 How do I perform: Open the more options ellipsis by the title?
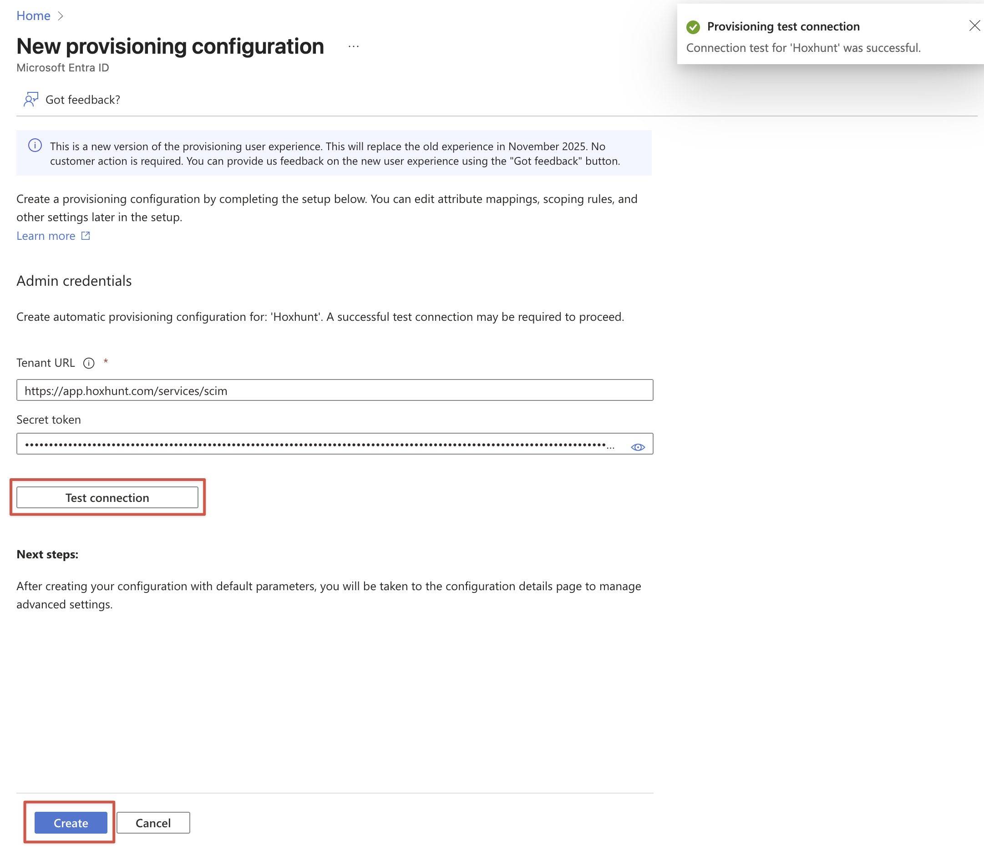(353, 46)
